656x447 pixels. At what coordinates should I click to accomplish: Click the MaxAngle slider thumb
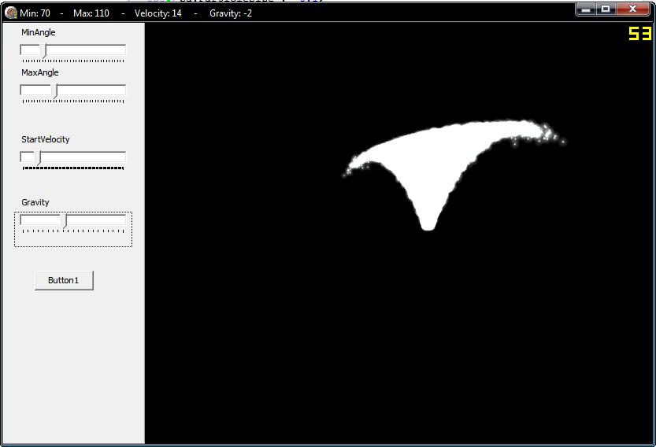54,91
